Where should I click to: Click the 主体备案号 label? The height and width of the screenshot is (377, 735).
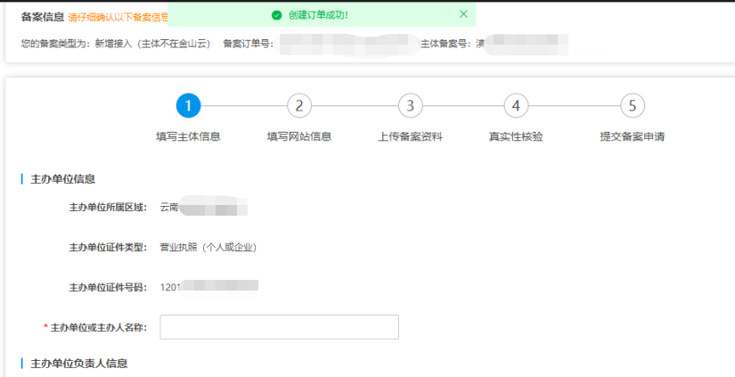pos(447,44)
